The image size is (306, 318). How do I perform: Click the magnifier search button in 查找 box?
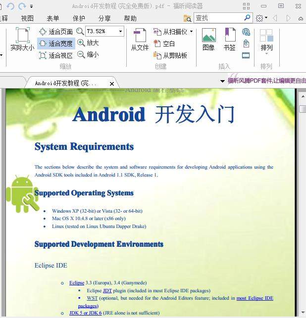click(247, 18)
